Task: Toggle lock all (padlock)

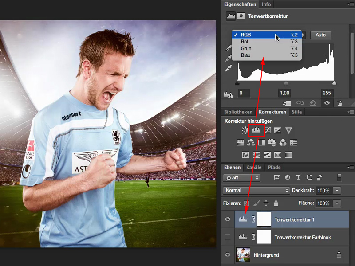Action: pyautogui.click(x=276, y=203)
